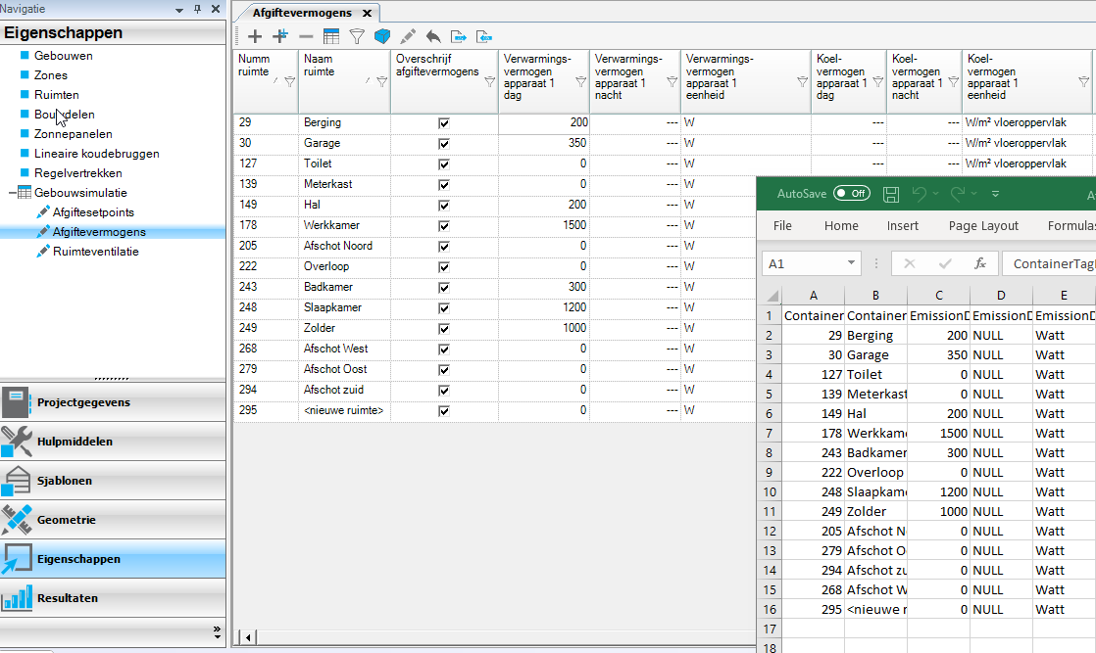Click the table columns grid icon
Viewport: 1096px width, 653px height.
pos(331,36)
